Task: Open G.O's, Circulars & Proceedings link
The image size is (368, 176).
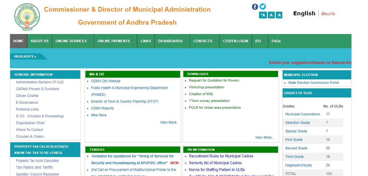Action: (40, 116)
